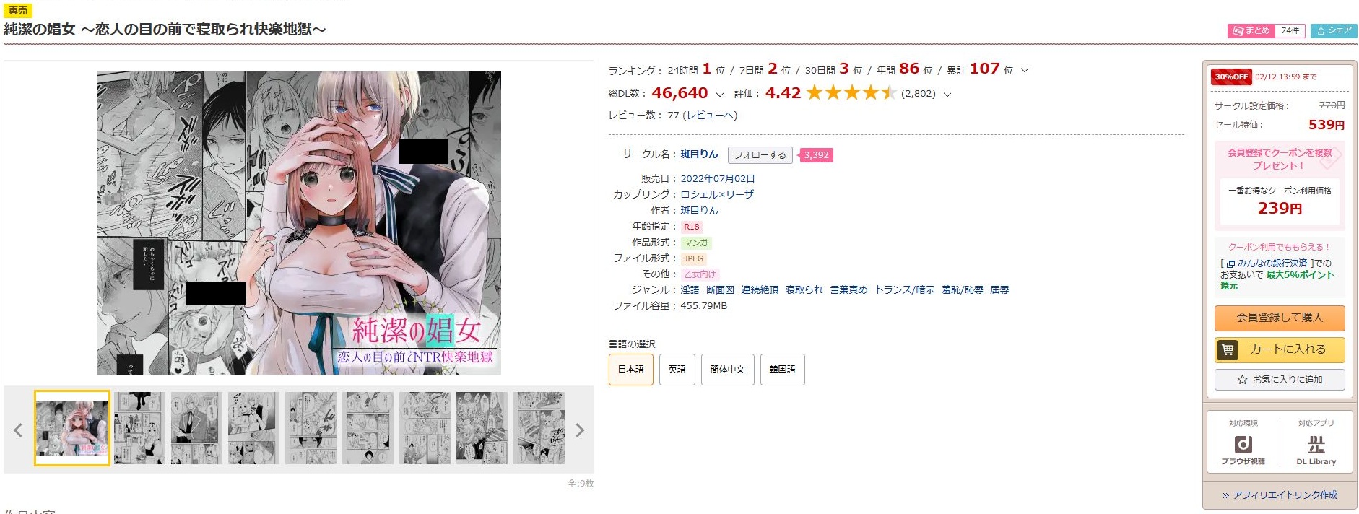Select 日本語 language option
Viewport: 1359px width, 514px height.
(x=630, y=369)
